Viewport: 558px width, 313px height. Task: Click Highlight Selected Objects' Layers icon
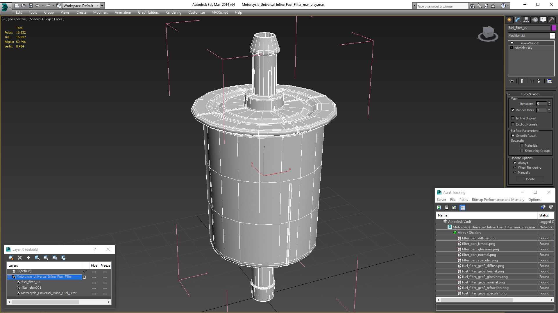coord(46,258)
